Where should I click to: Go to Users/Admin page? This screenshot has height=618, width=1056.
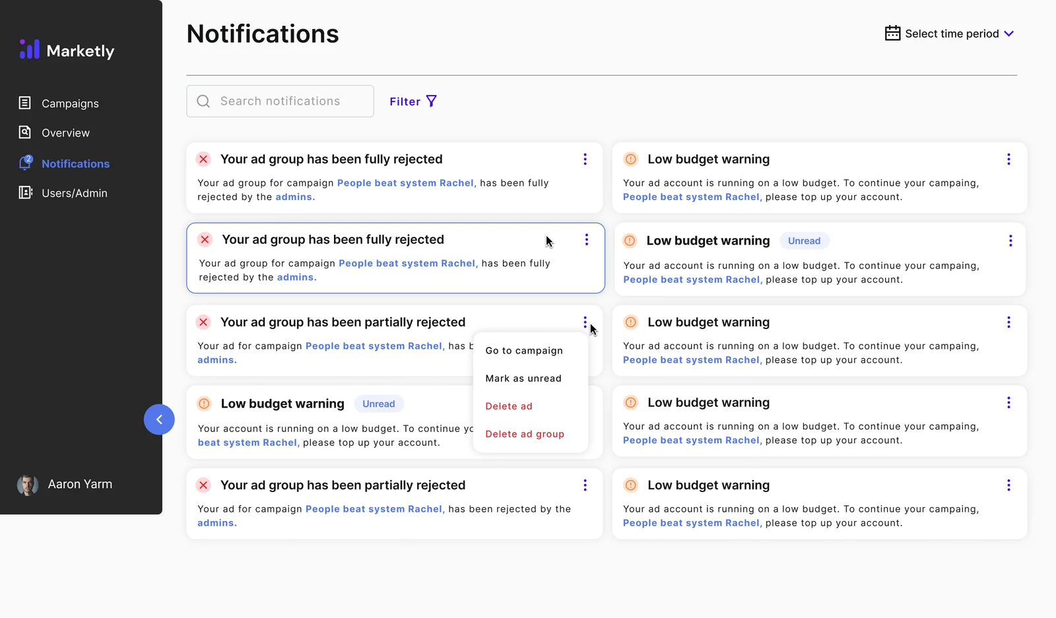pos(63,193)
